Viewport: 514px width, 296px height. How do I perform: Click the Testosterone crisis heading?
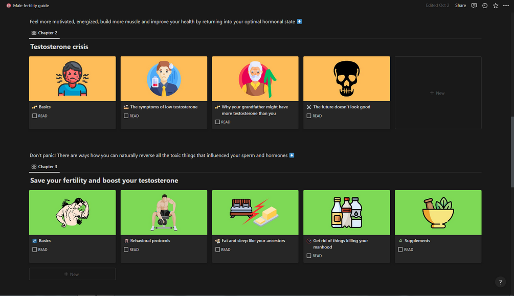59,47
